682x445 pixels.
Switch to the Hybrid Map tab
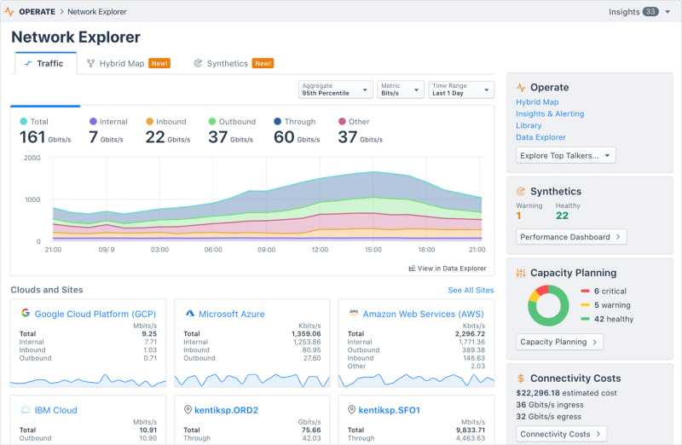tap(129, 63)
